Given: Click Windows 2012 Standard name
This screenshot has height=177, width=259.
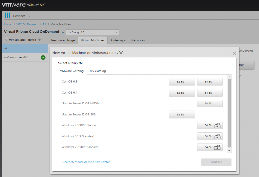Looking at the screenshot, I should tap(78, 136).
